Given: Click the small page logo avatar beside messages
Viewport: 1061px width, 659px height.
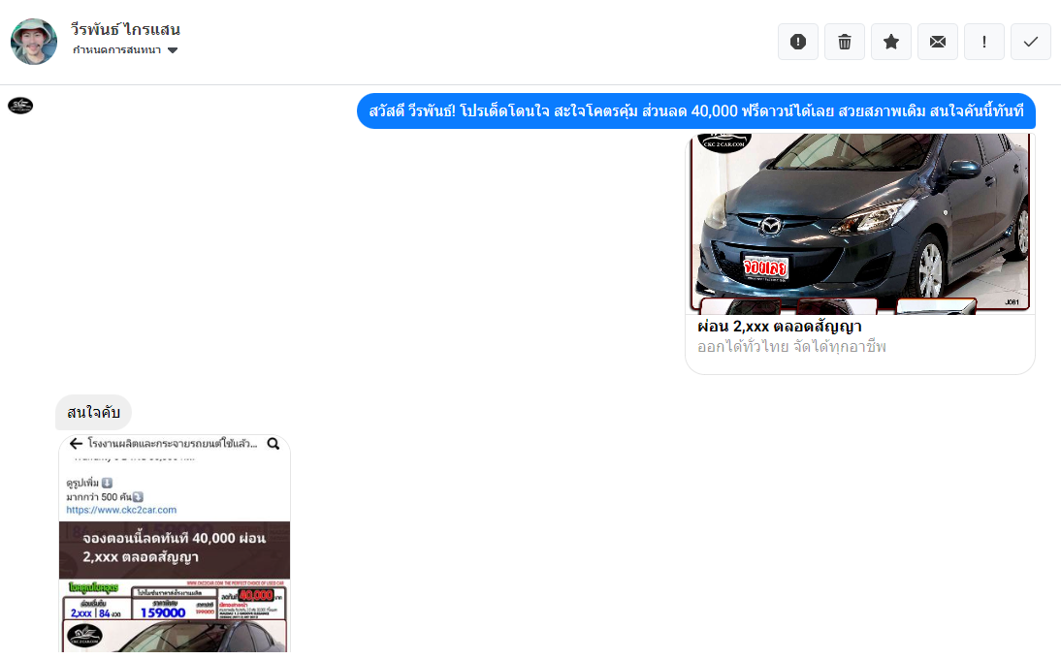Looking at the screenshot, I should pyautogui.click(x=20, y=106).
